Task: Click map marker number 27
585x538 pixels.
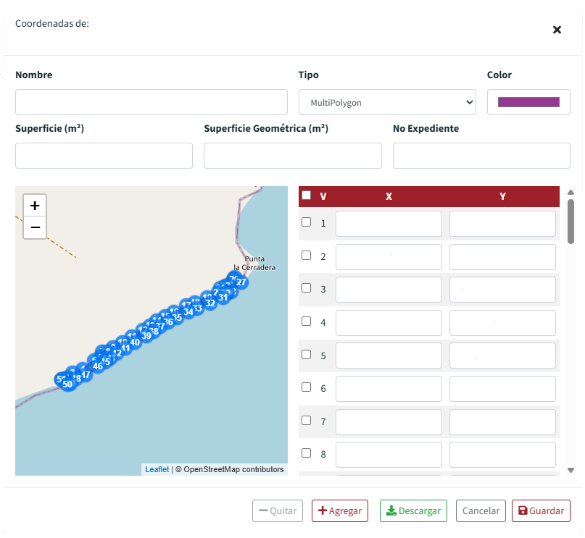Action: pos(241,282)
